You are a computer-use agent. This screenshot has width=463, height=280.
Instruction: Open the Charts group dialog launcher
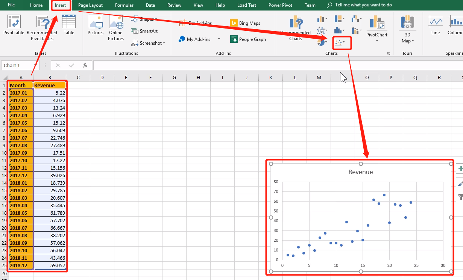pos(389,54)
